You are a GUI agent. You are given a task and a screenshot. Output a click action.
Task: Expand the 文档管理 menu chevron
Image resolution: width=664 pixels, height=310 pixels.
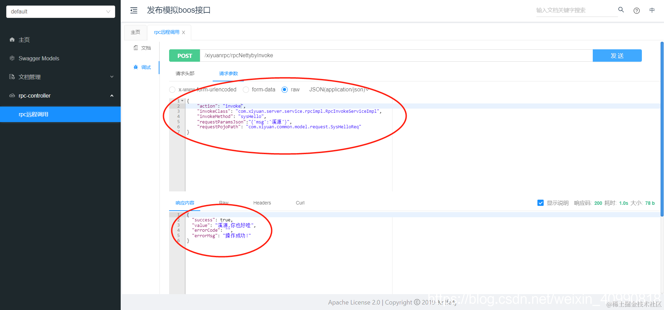112,77
